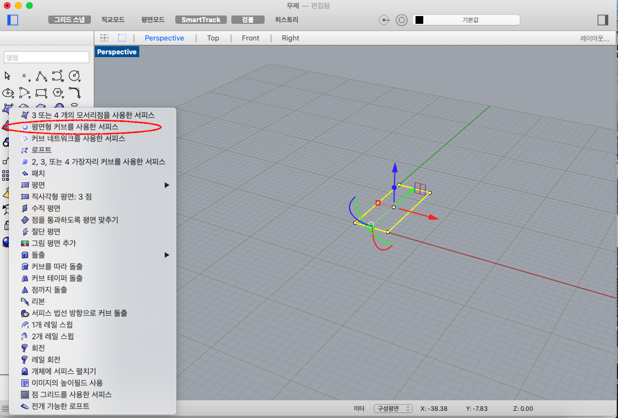The width and height of the screenshot is (618, 418).
Task: Switch to the Perspective viewport tab
Action: (164, 38)
